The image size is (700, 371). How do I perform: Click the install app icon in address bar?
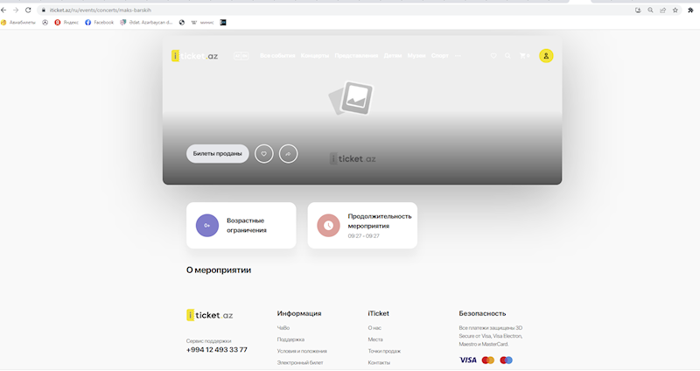[638, 10]
